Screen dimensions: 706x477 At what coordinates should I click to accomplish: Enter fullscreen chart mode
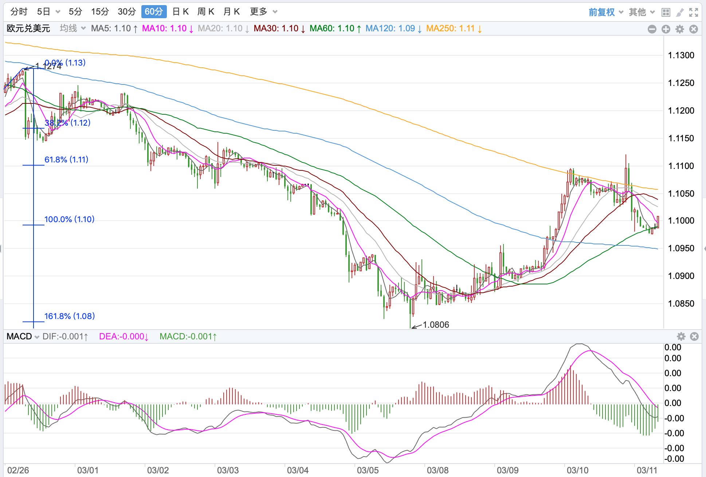point(694,12)
